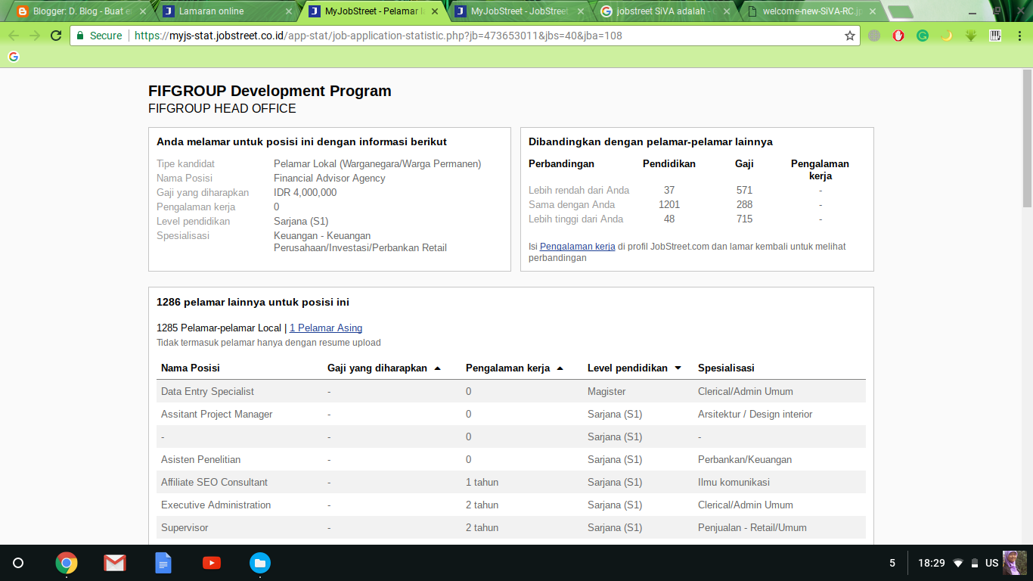Click the US keyboard layout indicator
Viewport: 1033px width, 581px height.
point(991,563)
